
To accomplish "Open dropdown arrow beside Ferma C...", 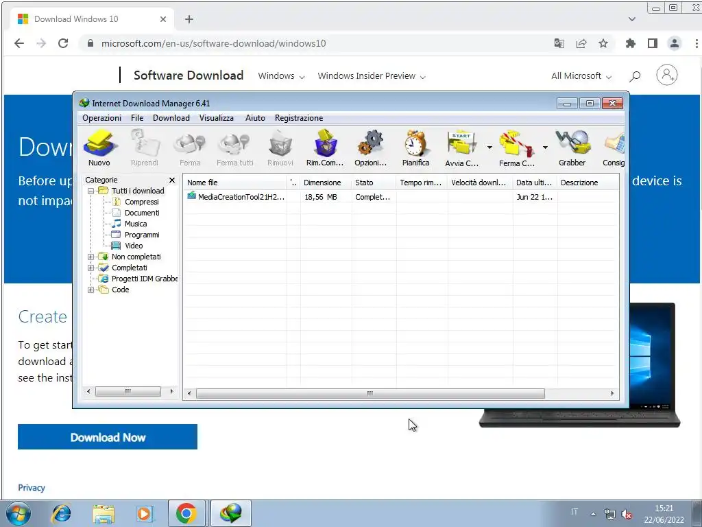I will [545, 147].
